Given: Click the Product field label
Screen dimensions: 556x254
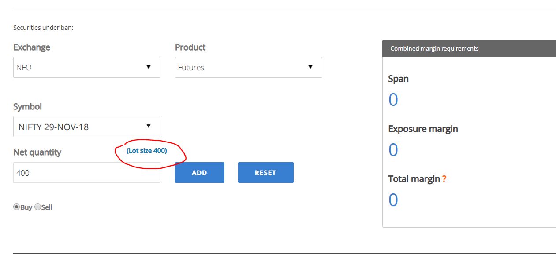Looking at the screenshot, I should [x=190, y=47].
